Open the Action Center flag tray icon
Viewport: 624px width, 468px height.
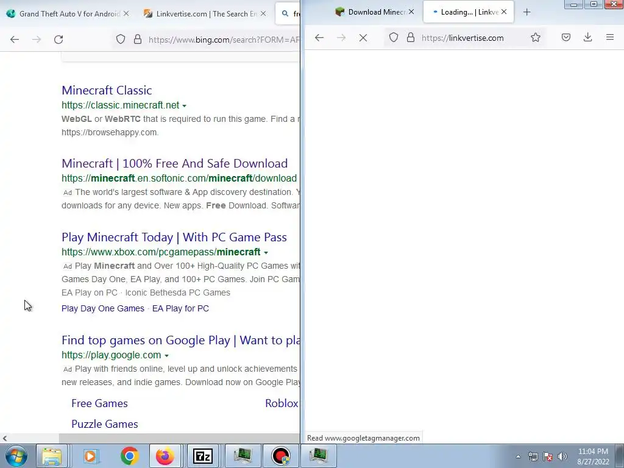coord(548,456)
